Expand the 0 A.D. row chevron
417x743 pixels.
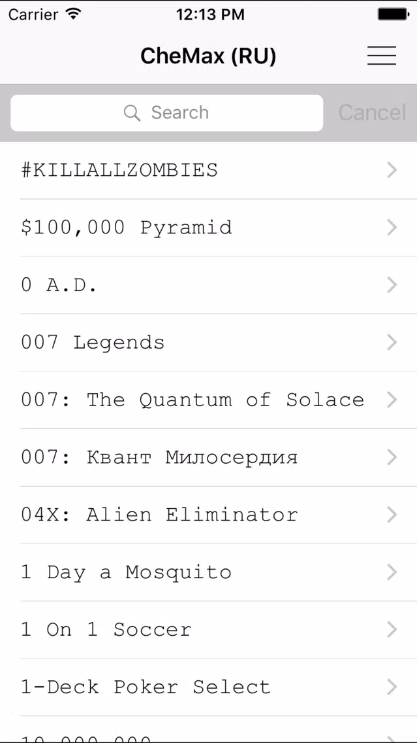point(392,285)
